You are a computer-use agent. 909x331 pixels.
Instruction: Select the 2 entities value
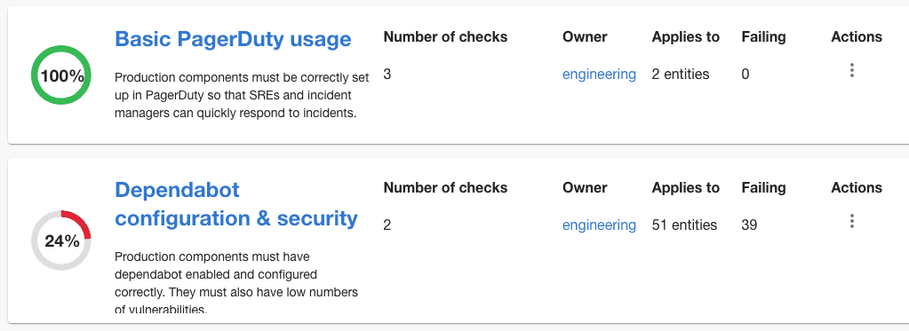[x=681, y=74]
